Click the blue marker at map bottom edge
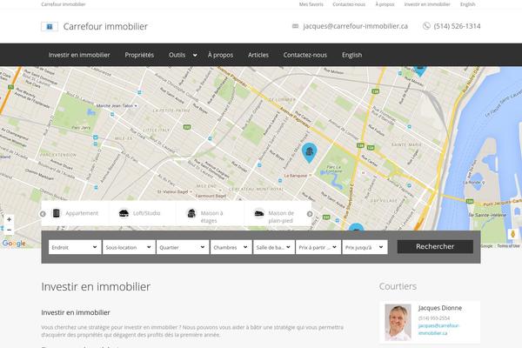This screenshot has height=348, width=522. pyautogui.click(x=356, y=227)
